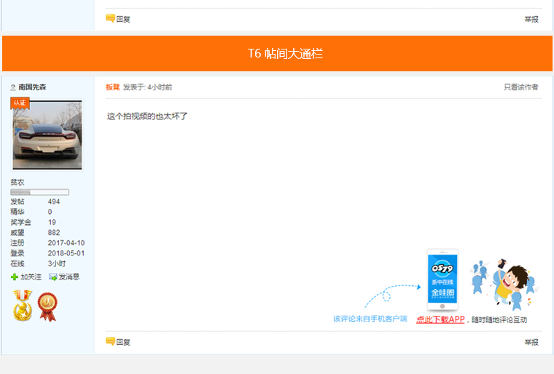Click the 只看该作者 filter link
This screenshot has height=374, width=554.
click(520, 87)
